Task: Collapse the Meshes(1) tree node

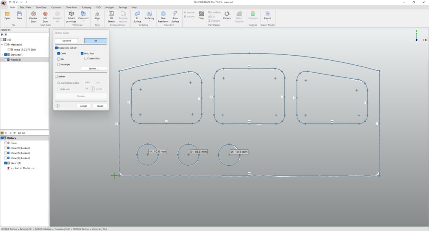Action: click(x=2, y=44)
